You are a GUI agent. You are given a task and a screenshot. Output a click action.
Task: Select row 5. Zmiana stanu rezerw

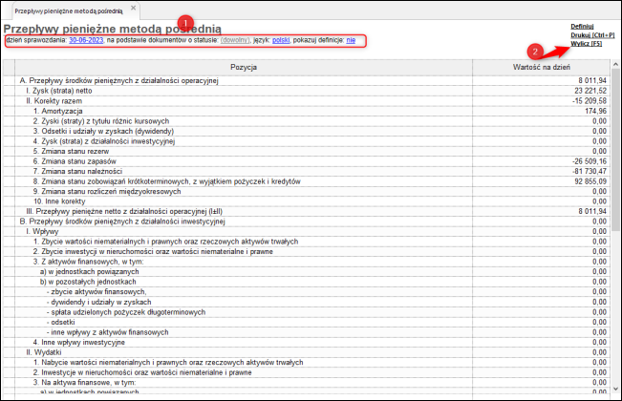point(307,152)
